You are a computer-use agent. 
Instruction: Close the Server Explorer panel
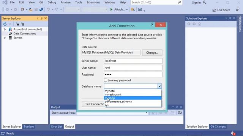46,18
